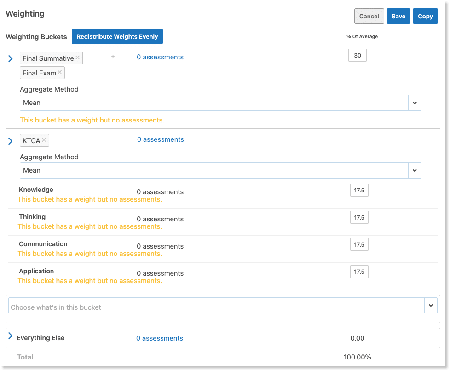Edit the Final Summative weight field showing 30

[x=358, y=56]
